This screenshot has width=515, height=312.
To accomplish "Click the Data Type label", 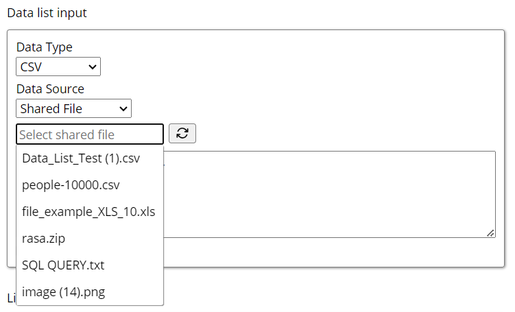I will (45, 47).
